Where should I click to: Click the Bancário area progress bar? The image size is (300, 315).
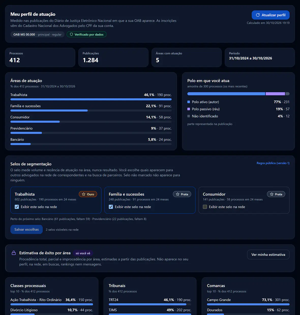tap(91, 144)
